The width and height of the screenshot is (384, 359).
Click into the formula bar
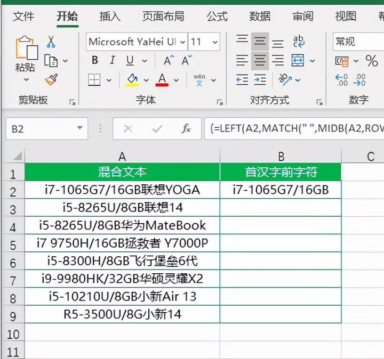click(x=294, y=128)
